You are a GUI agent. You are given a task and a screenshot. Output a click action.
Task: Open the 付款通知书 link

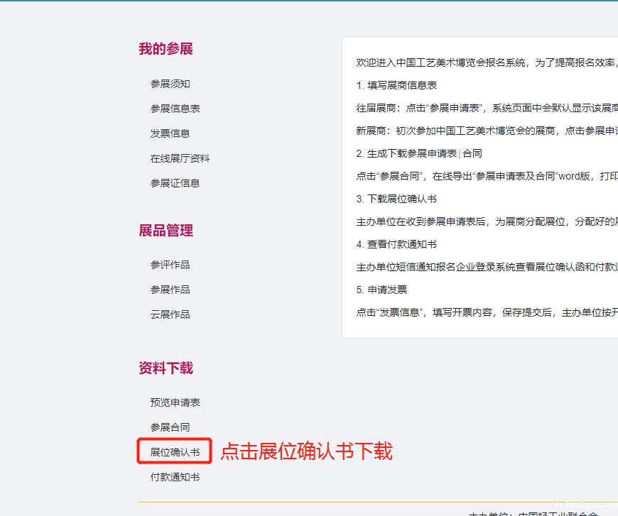[x=175, y=477]
